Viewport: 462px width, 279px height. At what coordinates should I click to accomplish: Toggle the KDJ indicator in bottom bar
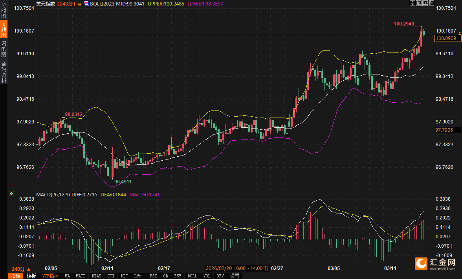tap(124, 276)
